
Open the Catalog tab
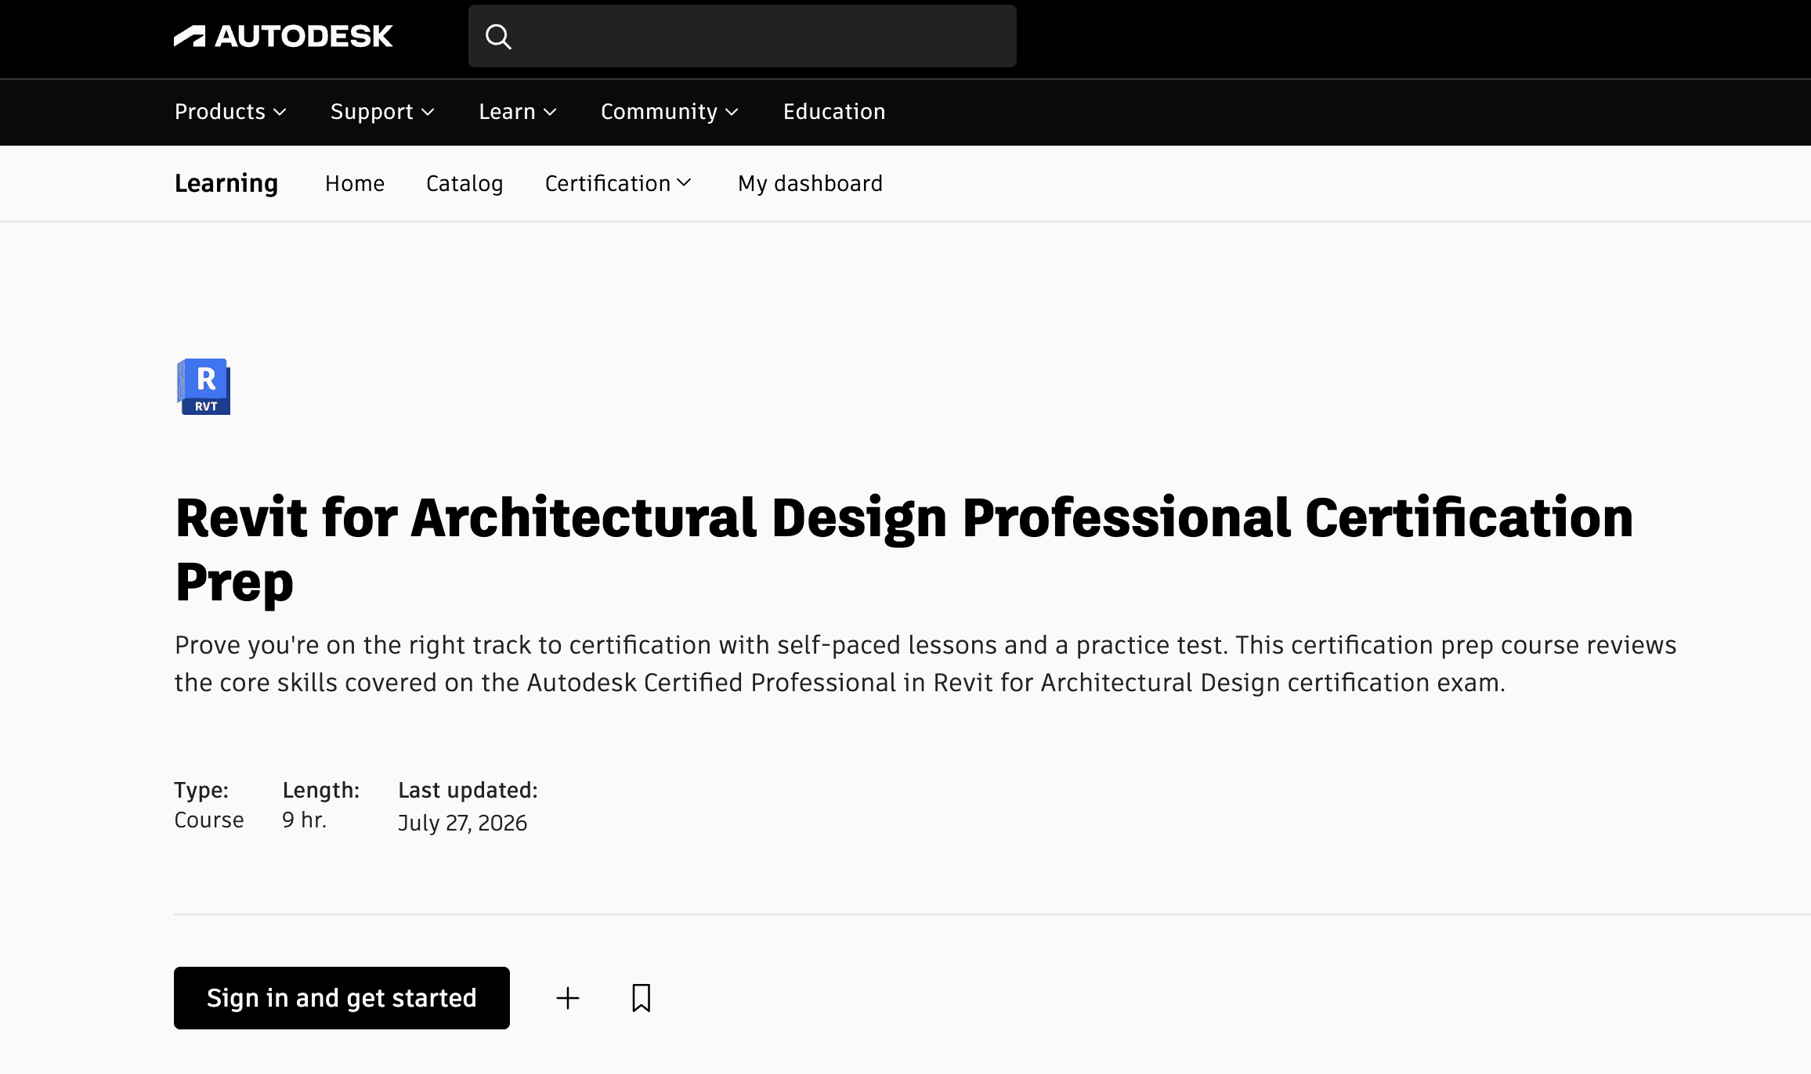coord(464,183)
